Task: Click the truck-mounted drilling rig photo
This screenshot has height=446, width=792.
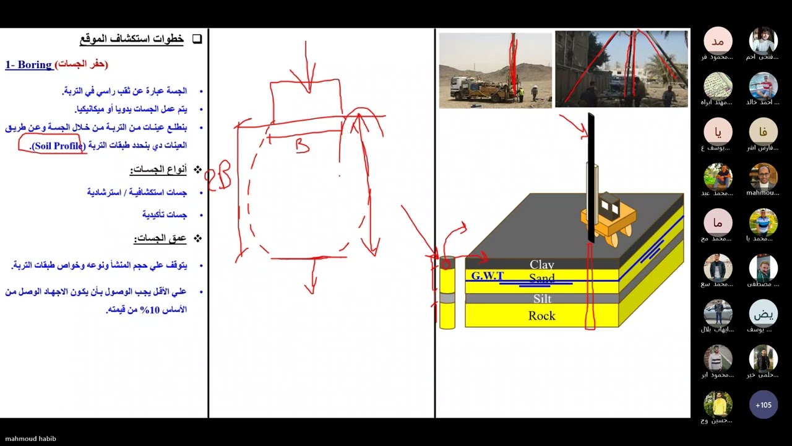Action: pos(495,70)
